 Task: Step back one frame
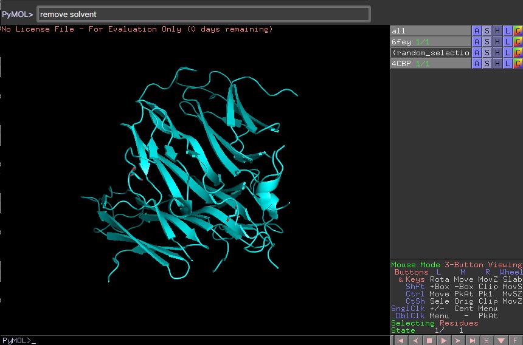pyautogui.click(x=415, y=341)
